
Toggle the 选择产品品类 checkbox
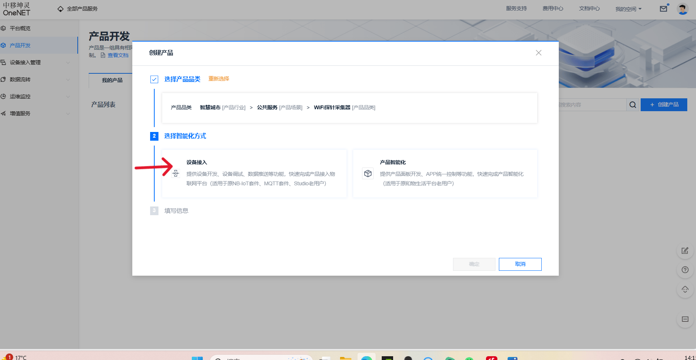(154, 79)
